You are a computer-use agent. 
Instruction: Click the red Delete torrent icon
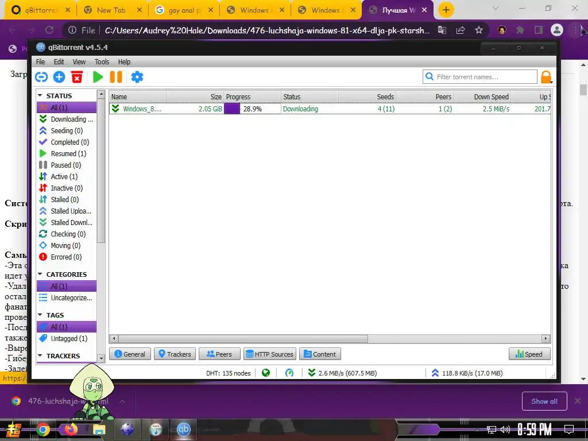click(77, 77)
